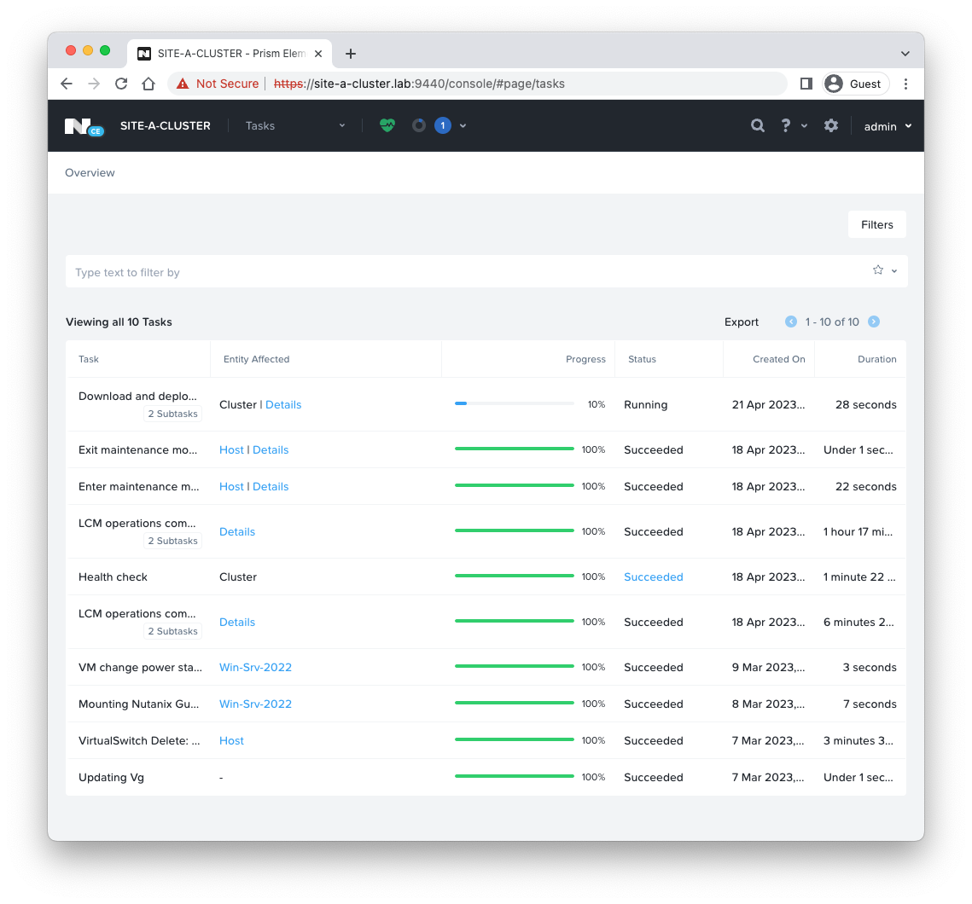Select the Overview tab
The image size is (972, 904).
pyautogui.click(x=90, y=172)
